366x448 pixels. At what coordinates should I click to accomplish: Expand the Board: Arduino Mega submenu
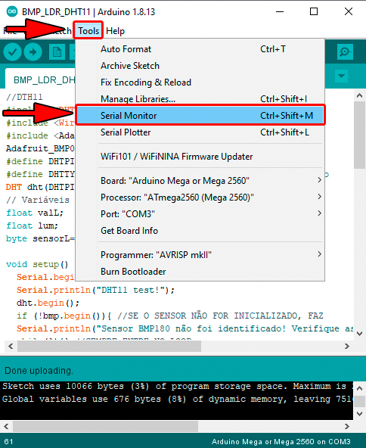(x=200, y=181)
